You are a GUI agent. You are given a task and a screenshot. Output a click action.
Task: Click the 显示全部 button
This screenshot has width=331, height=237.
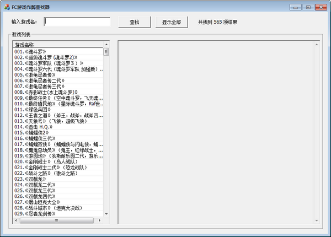[x=172, y=22]
